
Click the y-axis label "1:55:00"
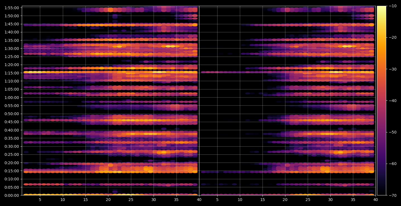coord(12,8)
